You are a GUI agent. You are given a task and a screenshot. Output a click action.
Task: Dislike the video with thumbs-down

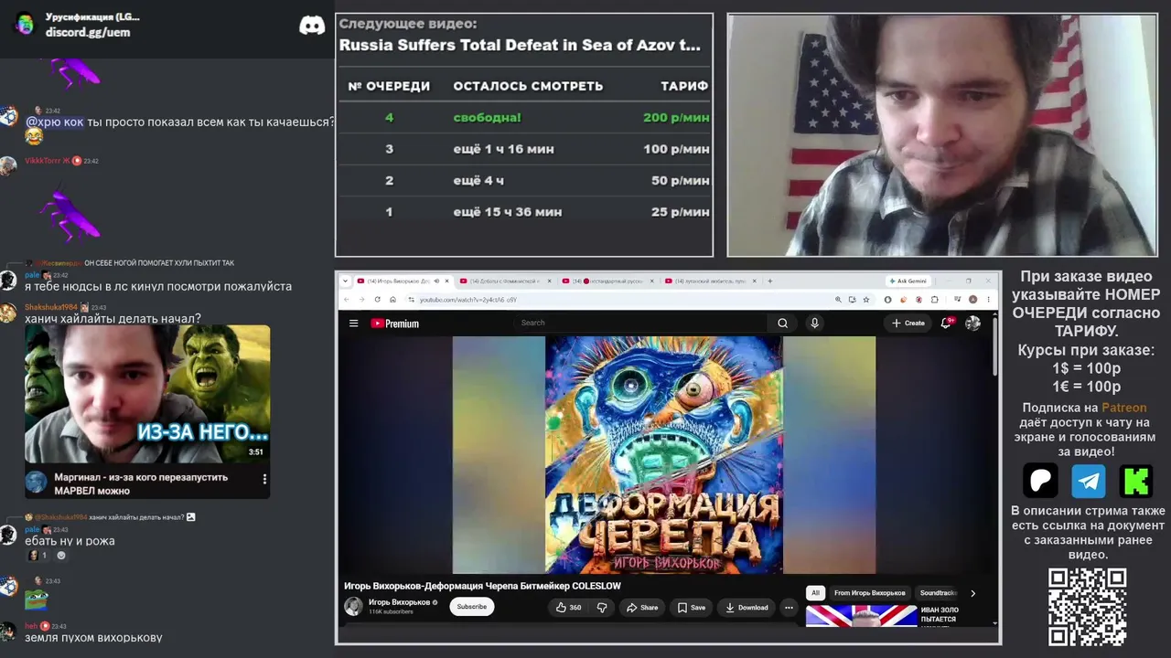(x=602, y=607)
